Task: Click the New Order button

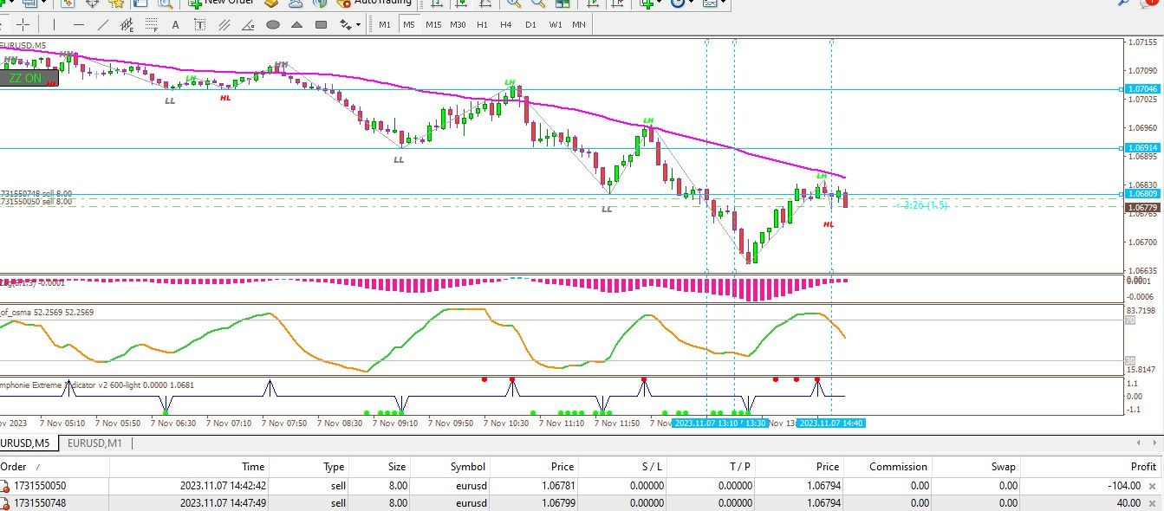Action: pyautogui.click(x=221, y=3)
